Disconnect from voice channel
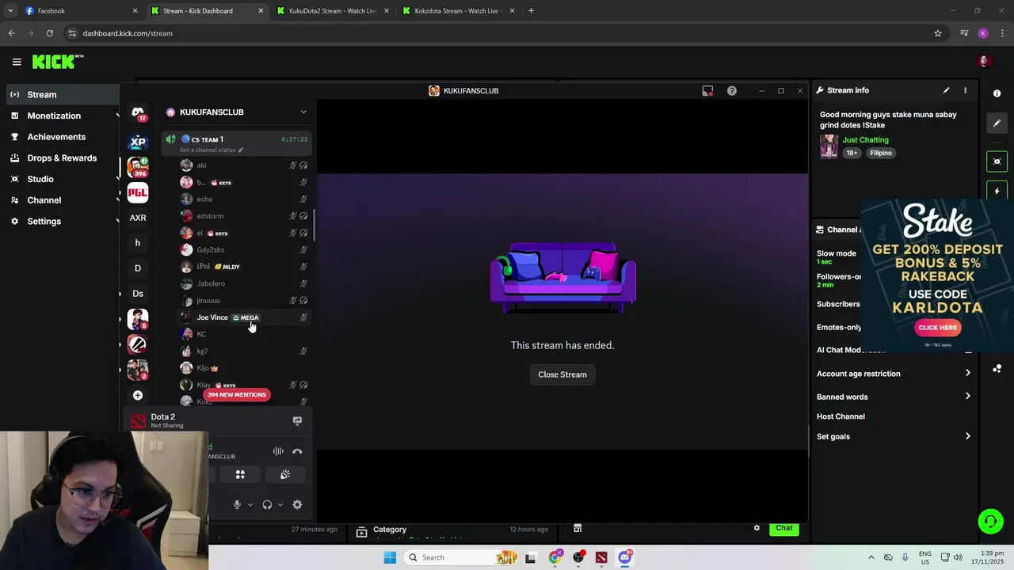Screen dimensions: 1014x570 click(297, 452)
